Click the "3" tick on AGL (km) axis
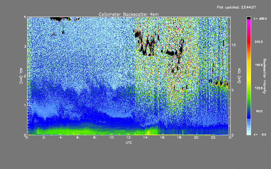This screenshot has height=169, width=271. (x=25, y=46)
